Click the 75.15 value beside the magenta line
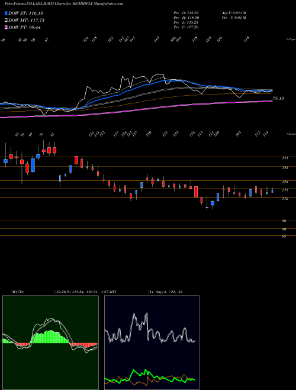 pos(278,99)
